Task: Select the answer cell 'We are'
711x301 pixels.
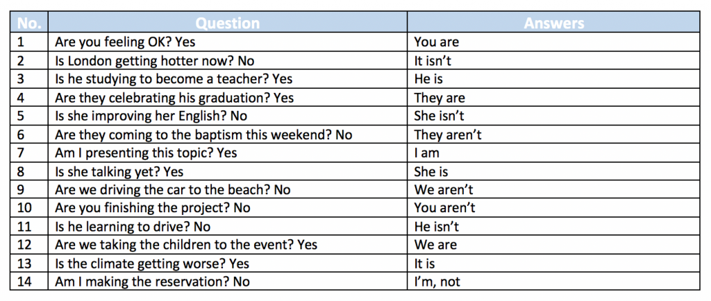Action: 553,245
